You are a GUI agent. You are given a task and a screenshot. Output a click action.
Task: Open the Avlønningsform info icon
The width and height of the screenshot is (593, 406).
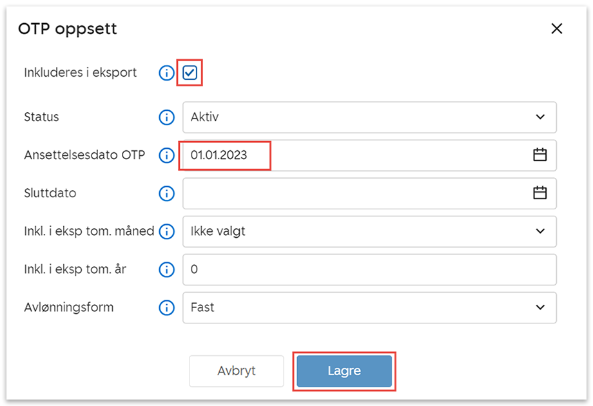click(166, 307)
